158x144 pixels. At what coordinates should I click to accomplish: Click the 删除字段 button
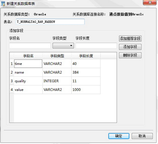pyautogui.click(x=130, y=55)
